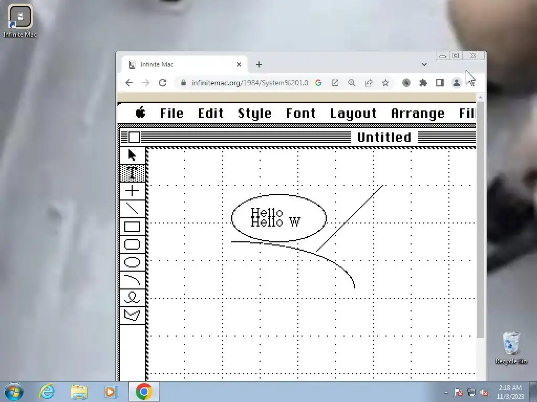Viewport: 537px width, 402px height.
Task: Open the Chrome profile menu
Action: pos(457,83)
